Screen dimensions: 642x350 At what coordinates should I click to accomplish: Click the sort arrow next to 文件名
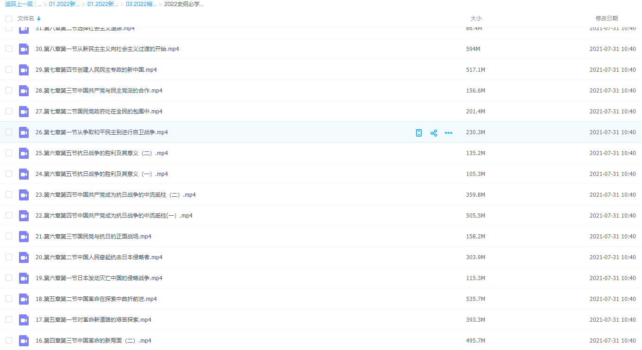[x=39, y=19]
